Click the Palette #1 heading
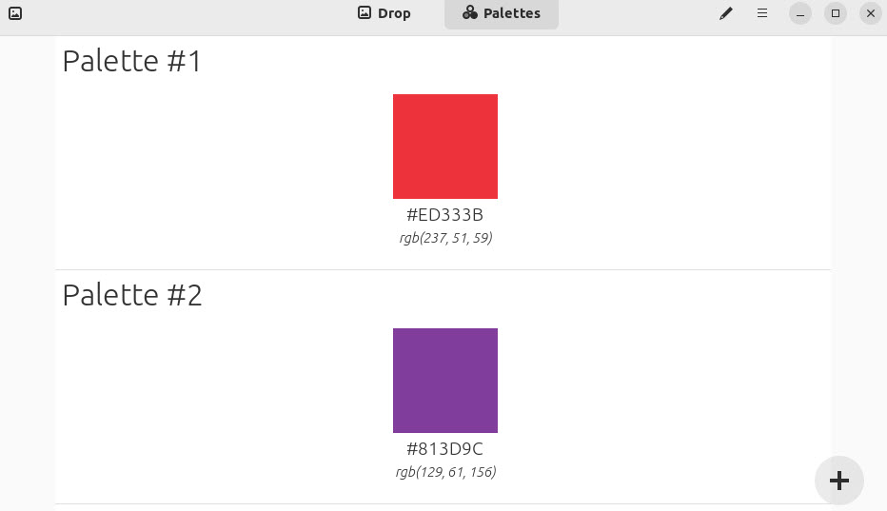 pos(131,61)
